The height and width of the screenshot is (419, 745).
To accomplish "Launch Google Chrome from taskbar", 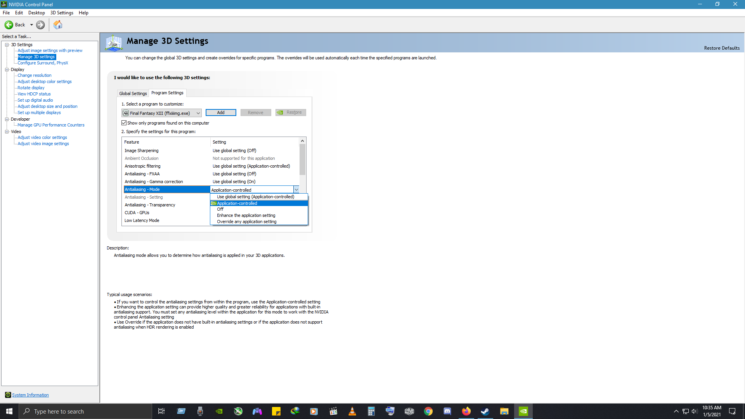I will click(x=428, y=411).
